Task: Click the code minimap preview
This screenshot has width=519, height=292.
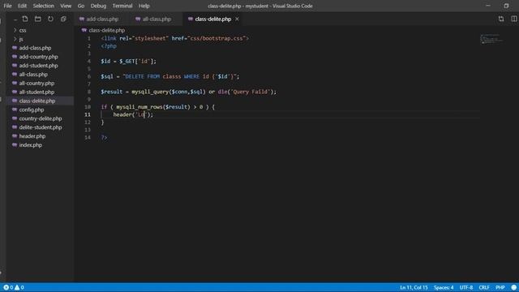Action: (x=491, y=39)
